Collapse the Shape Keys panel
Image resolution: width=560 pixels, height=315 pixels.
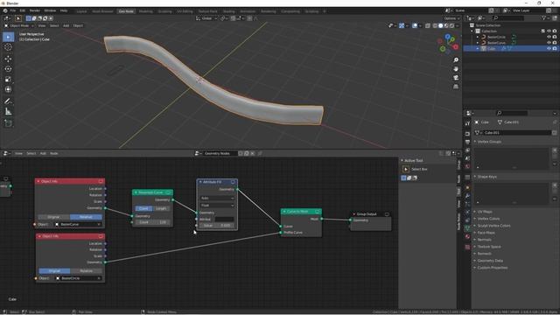tap(475, 177)
